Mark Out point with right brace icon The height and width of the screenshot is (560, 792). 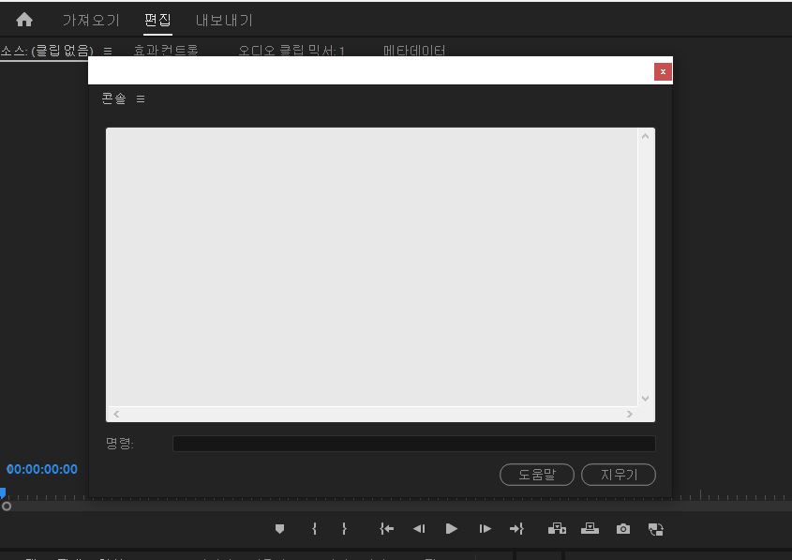(x=344, y=529)
